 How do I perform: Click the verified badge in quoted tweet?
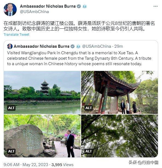click(x=73, y=46)
